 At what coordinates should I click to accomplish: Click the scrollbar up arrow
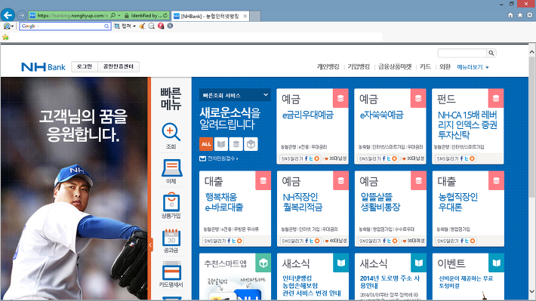532,52
